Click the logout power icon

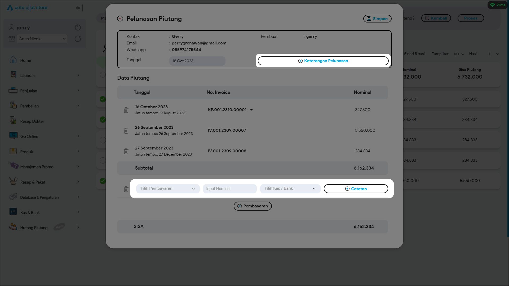78,28
